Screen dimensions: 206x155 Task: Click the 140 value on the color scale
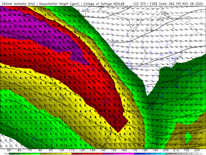(103, 150)
